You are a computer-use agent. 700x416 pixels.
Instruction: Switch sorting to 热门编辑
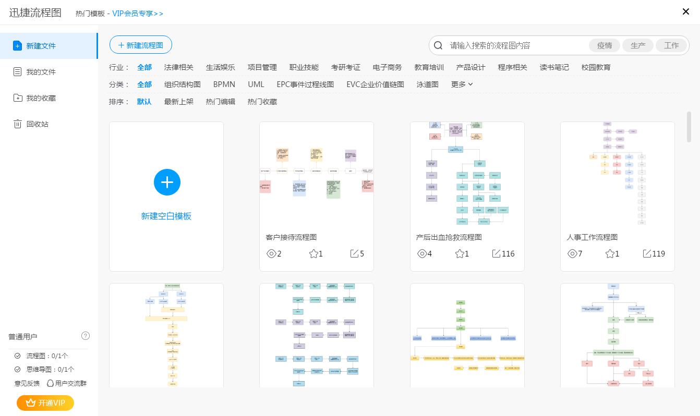point(220,102)
